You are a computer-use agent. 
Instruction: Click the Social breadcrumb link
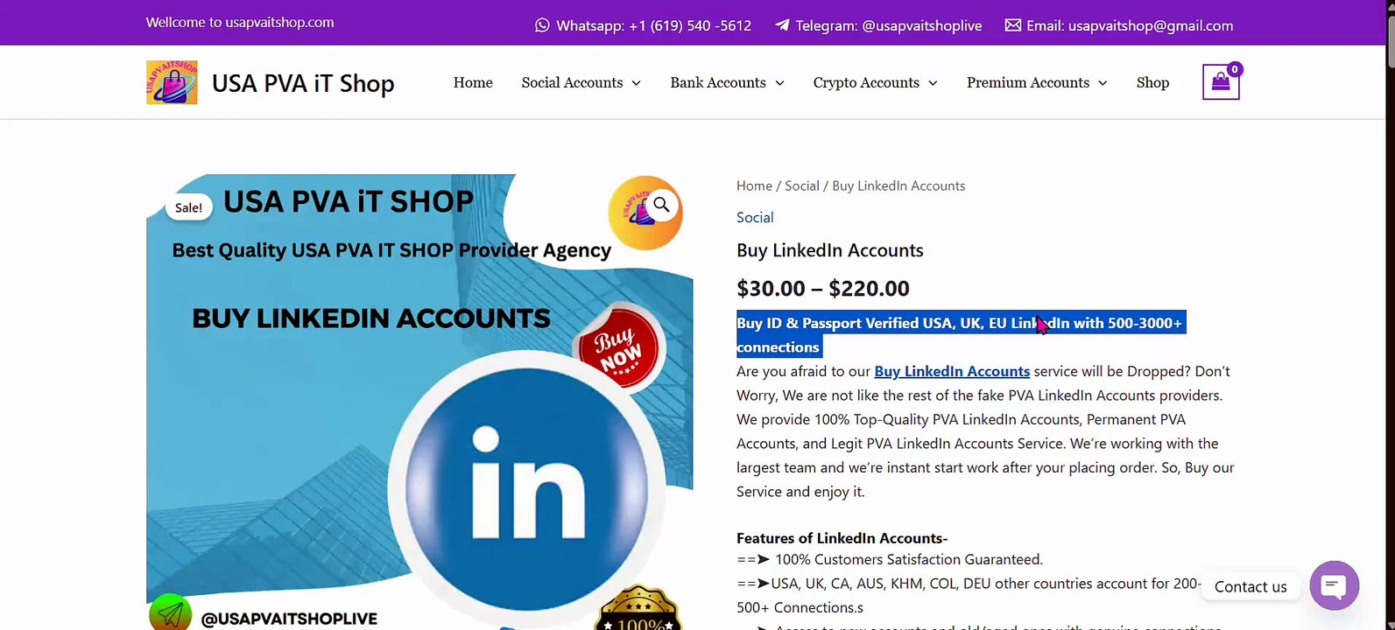[x=802, y=185]
